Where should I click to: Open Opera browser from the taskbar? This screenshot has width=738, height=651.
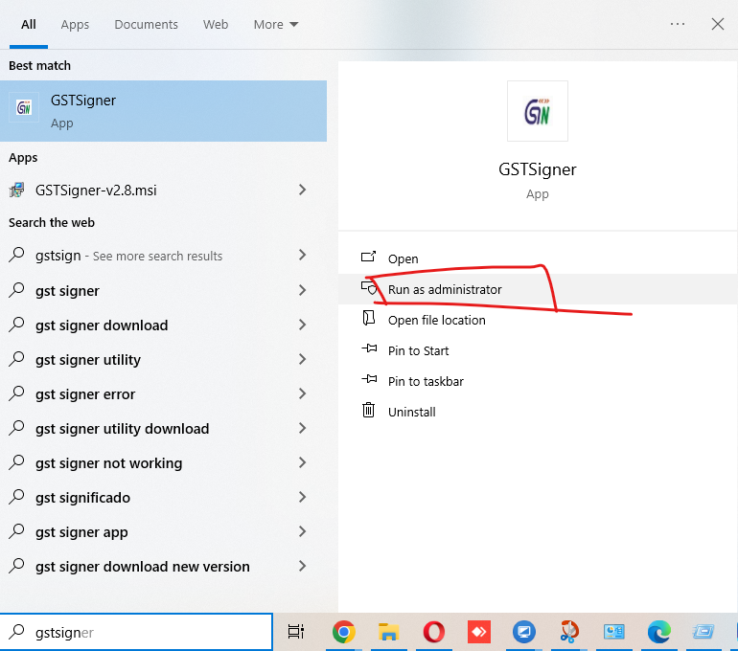pos(434,632)
